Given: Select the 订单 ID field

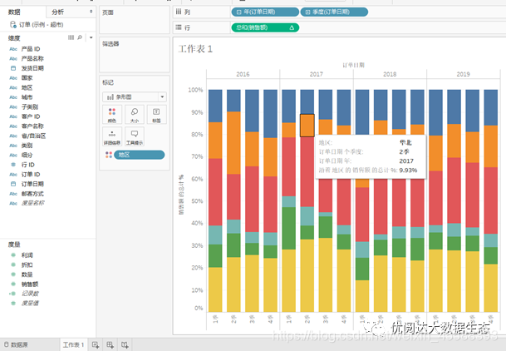Looking at the screenshot, I should pos(31,175).
